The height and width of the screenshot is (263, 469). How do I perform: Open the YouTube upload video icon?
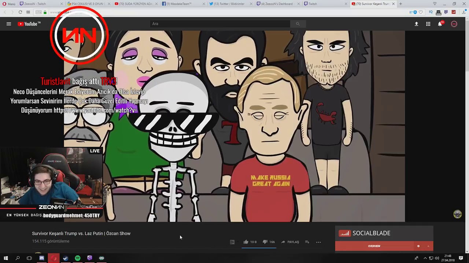(416, 24)
